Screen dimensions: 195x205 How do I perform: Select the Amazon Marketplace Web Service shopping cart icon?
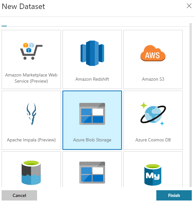click(x=31, y=51)
